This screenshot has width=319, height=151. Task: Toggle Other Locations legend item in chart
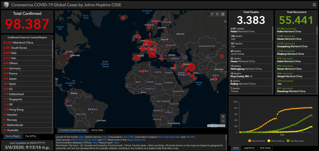coord(275,141)
